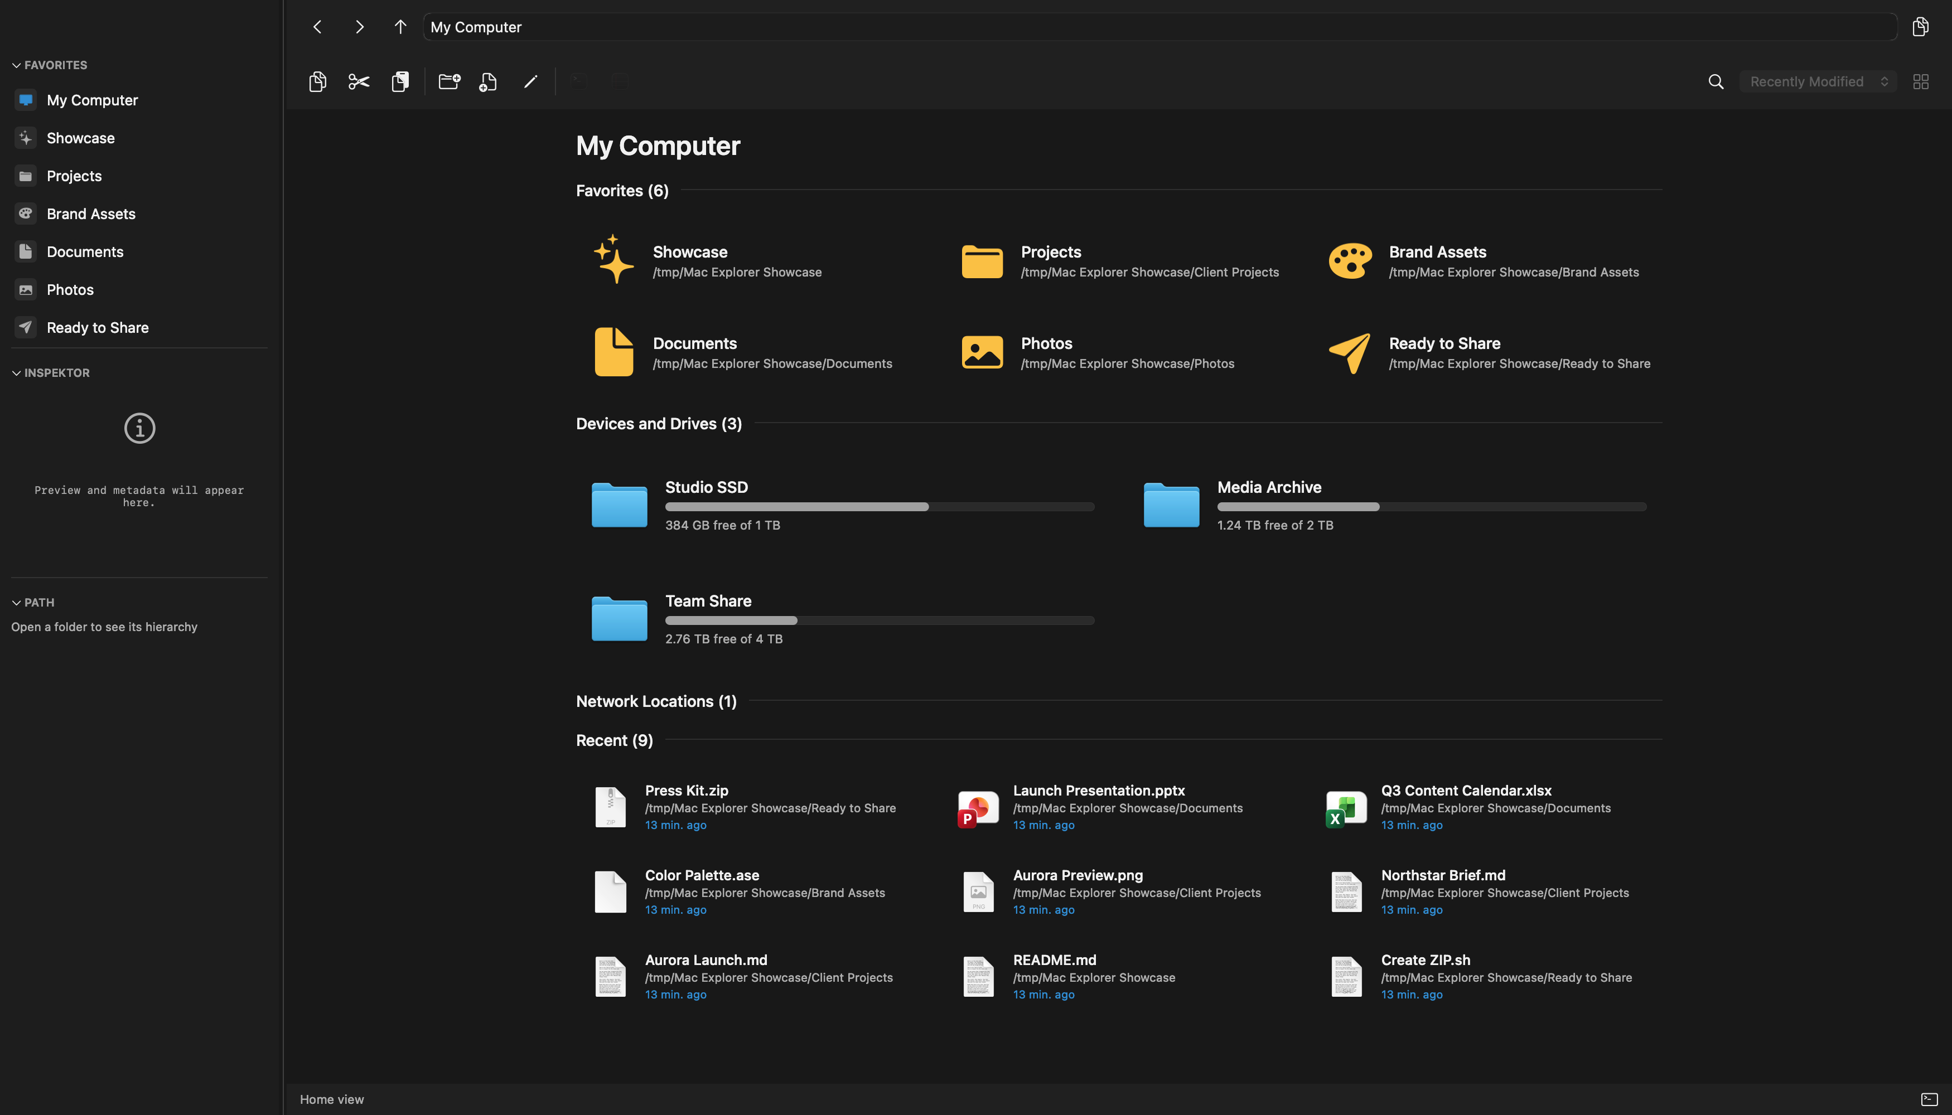Open search with the magnifier icon
The width and height of the screenshot is (1952, 1115).
[1716, 81]
